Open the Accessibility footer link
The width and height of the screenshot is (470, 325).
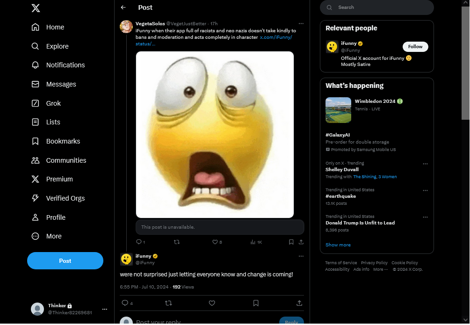click(x=337, y=269)
